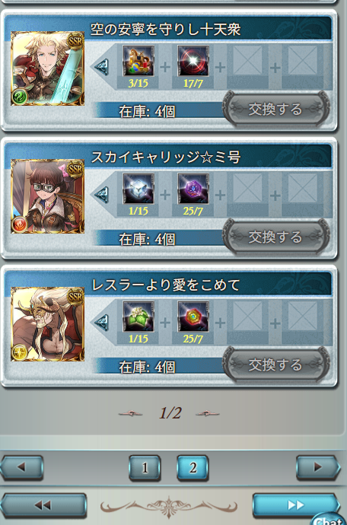This screenshot has height=525, width=347.
Task: Select the purple gem material icon
Action: (193, 189)
